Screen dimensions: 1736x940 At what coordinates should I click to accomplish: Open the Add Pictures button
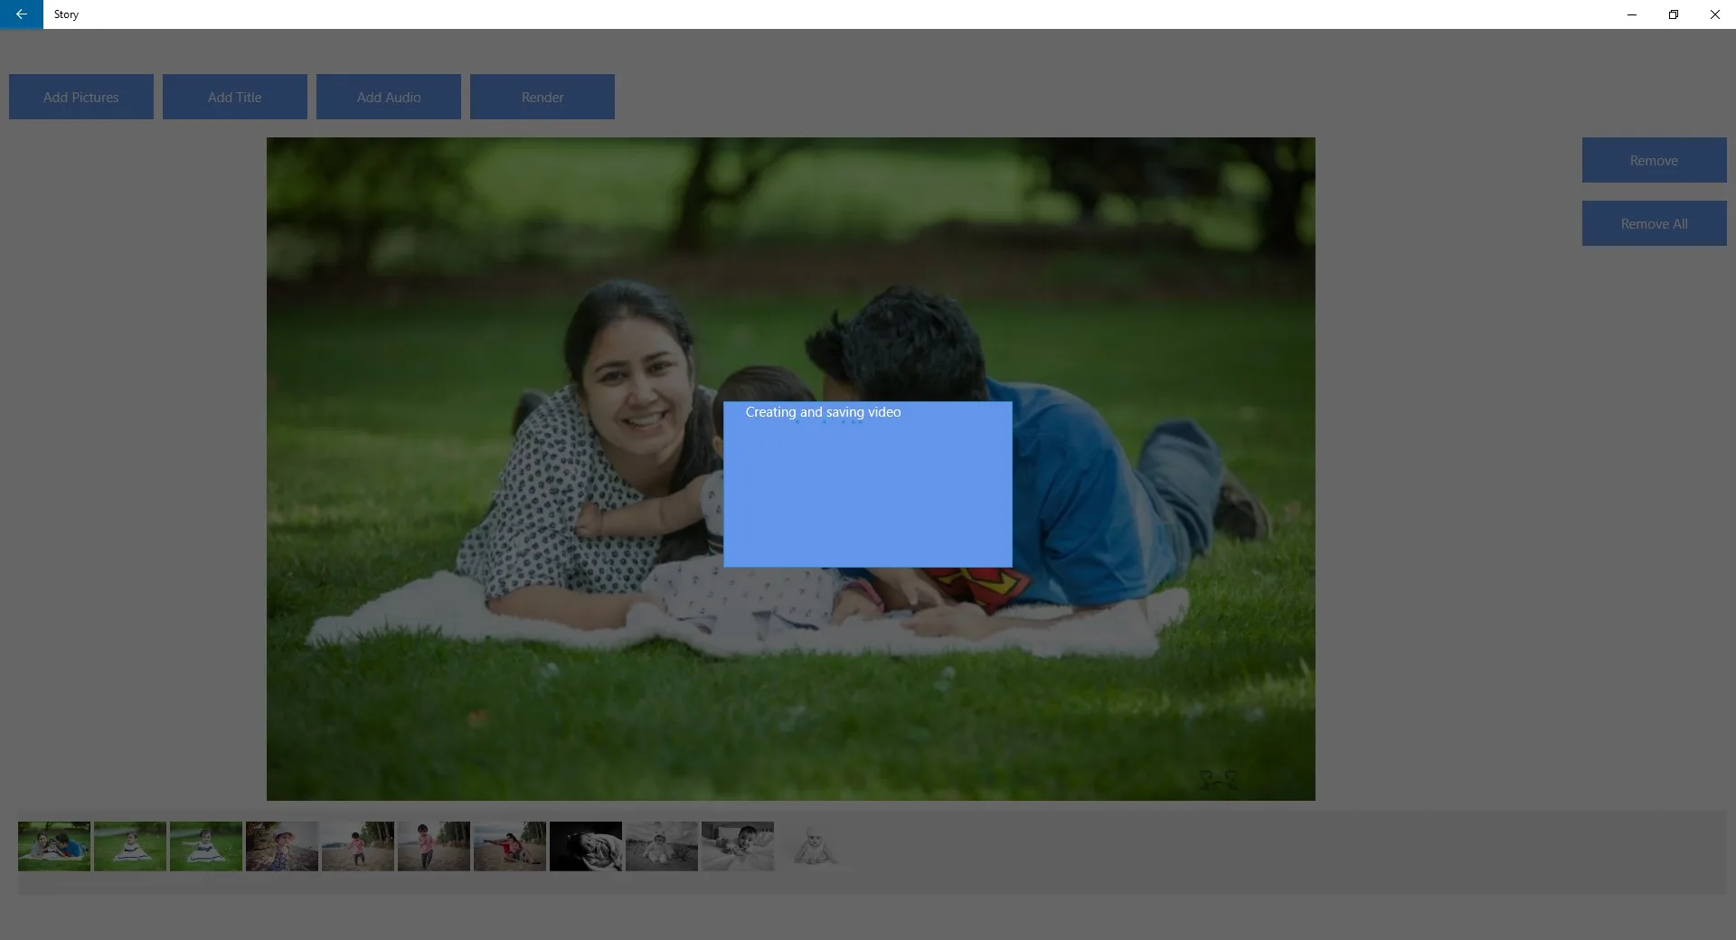(x=81, y=97)
